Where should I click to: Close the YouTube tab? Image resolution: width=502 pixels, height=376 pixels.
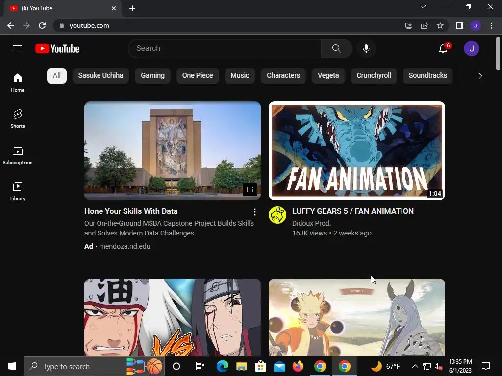click(114, 8)
